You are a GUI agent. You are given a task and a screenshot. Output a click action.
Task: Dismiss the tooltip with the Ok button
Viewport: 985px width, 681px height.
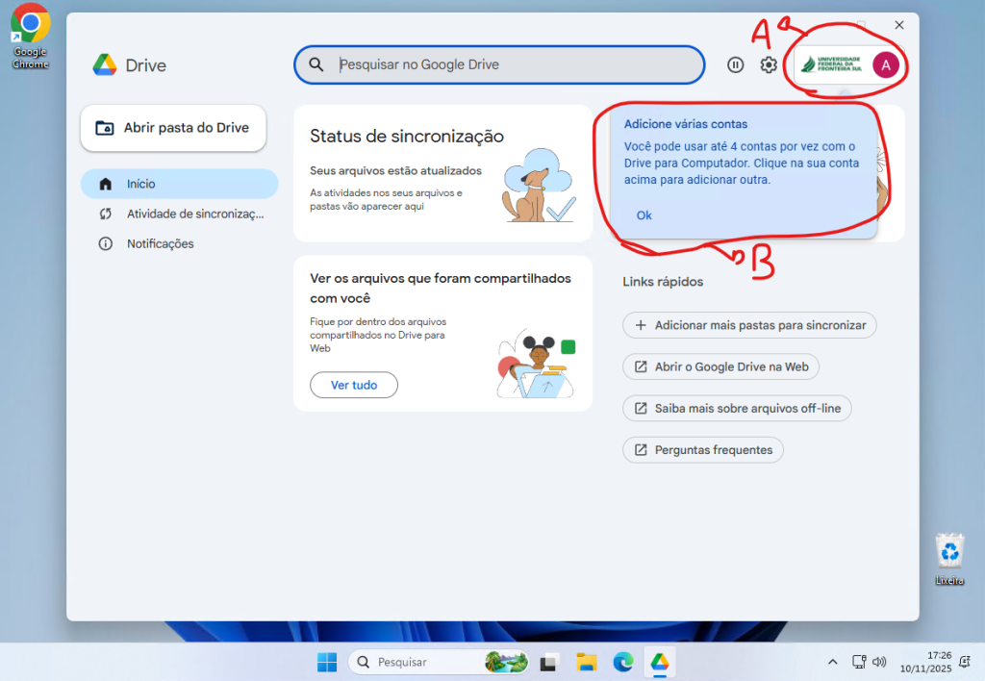(x=644, y=215)
